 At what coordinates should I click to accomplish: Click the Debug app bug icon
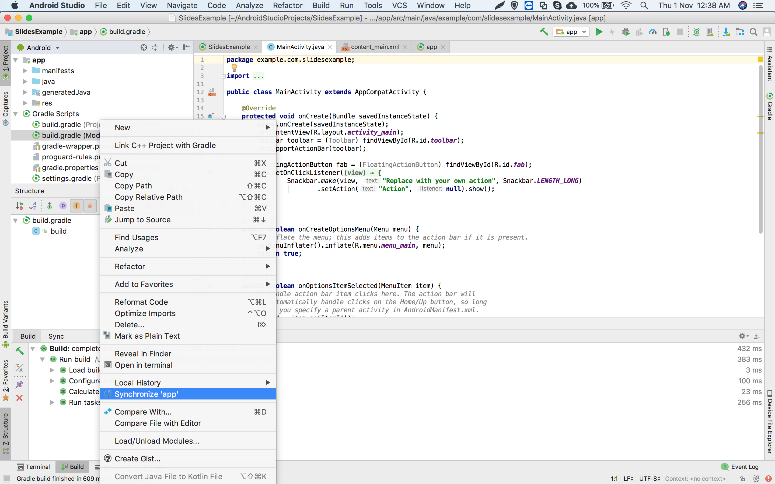click(626, 32)
